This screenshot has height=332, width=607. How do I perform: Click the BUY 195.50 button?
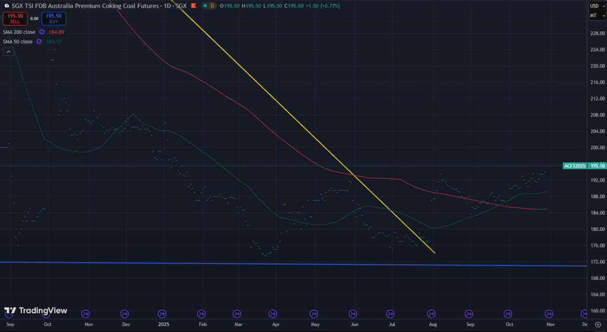[x=53, y=18]
